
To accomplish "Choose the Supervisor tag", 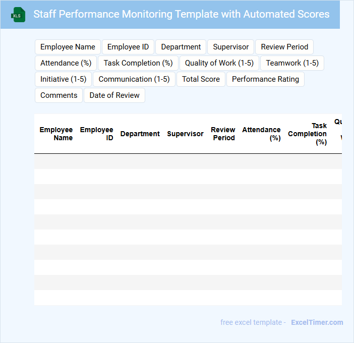I will (x=230, y=47).
